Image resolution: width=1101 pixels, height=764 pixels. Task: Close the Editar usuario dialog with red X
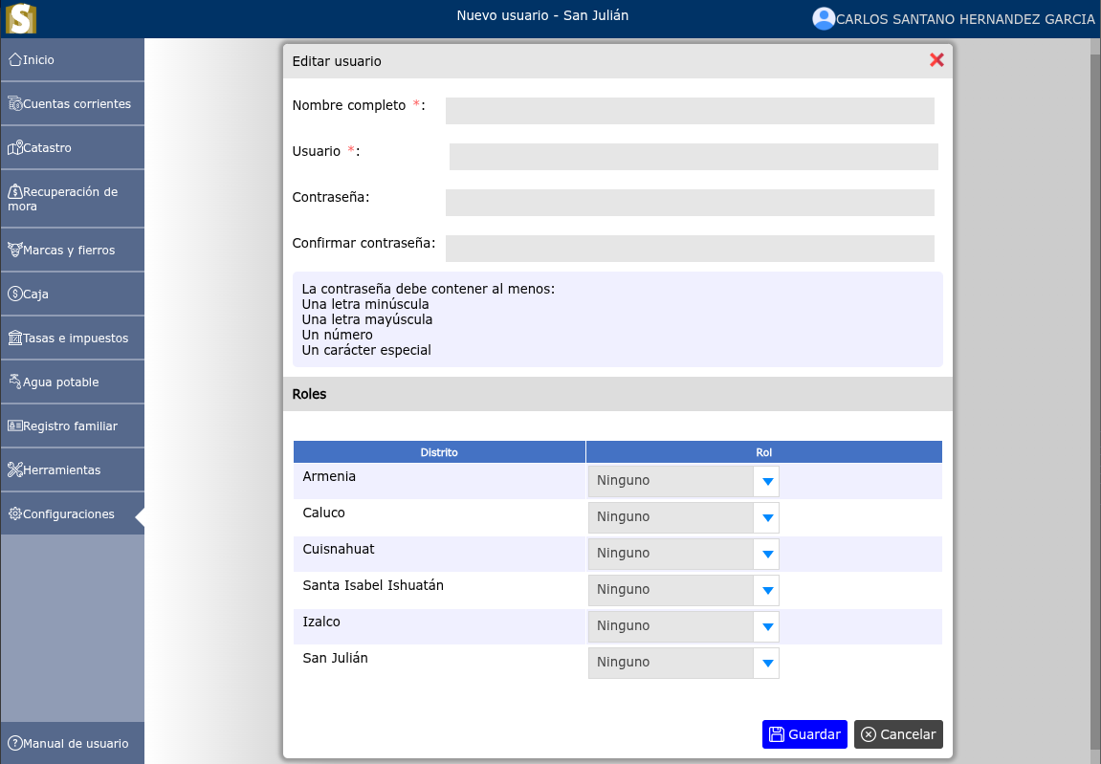936,60
